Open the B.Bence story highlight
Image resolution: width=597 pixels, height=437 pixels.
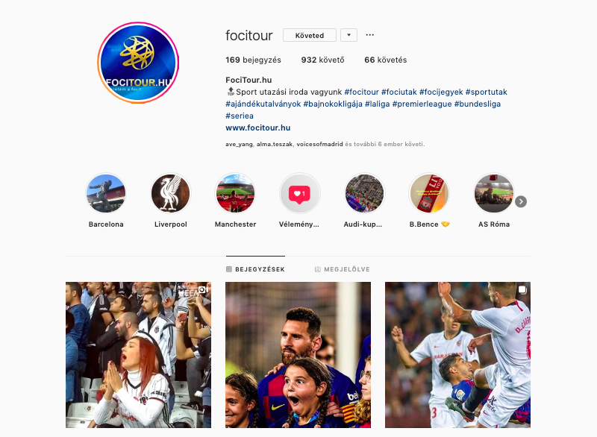pos(429,193)
